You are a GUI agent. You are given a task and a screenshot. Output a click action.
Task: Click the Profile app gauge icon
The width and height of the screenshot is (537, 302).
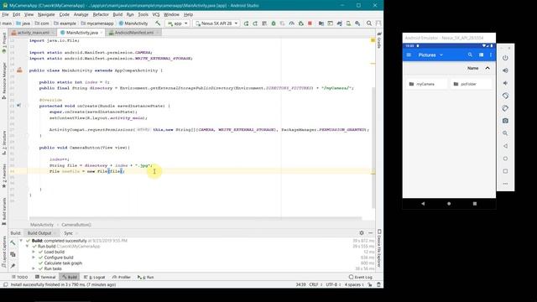click(x=291, y=23)
